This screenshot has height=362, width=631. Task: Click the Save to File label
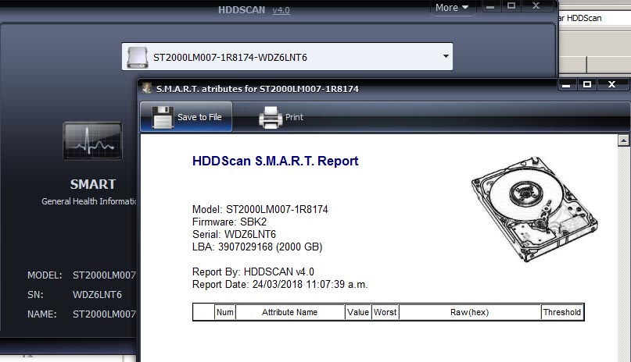pos(199,117)
